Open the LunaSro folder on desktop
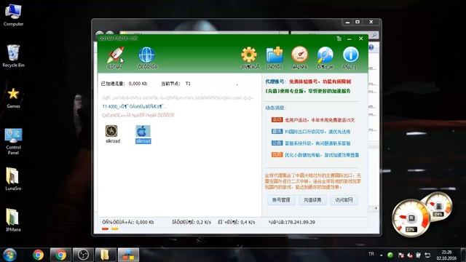 coord(13,179)
